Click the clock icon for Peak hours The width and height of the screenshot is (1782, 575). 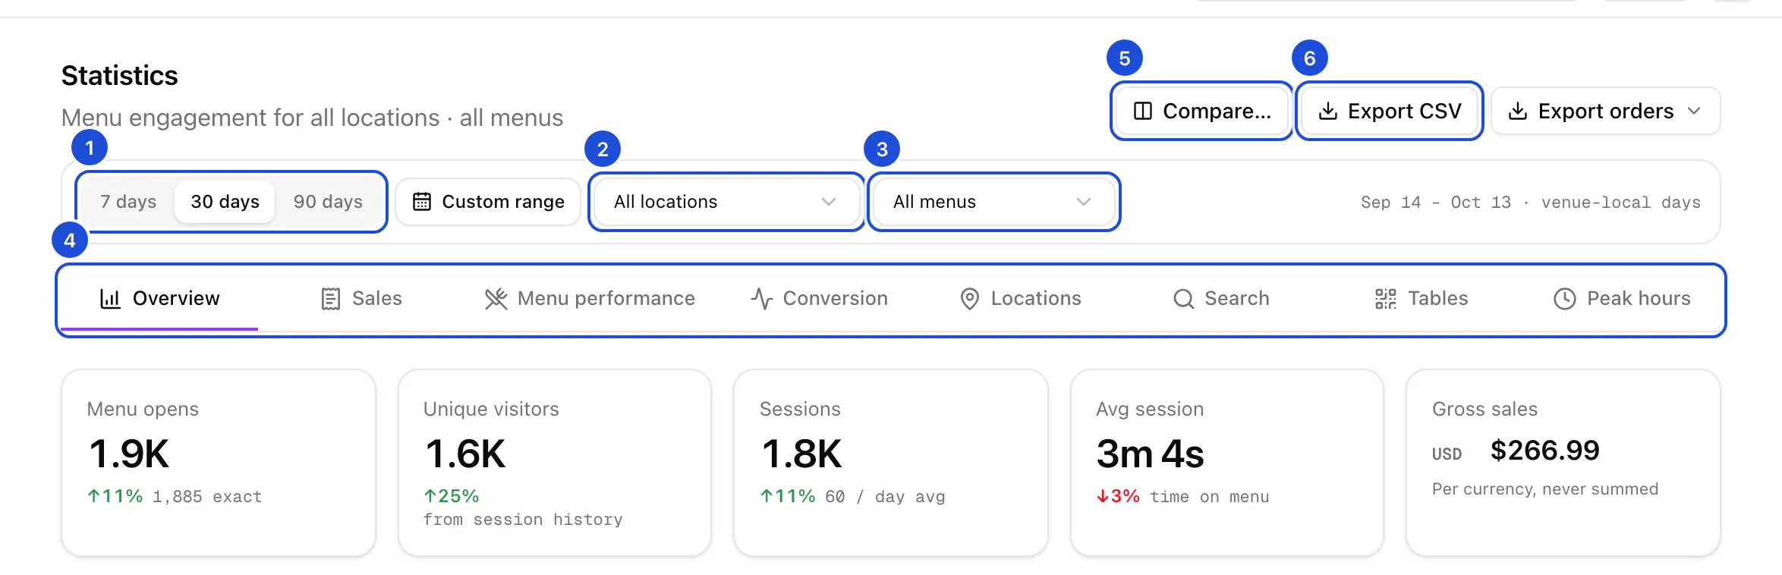1565,299
